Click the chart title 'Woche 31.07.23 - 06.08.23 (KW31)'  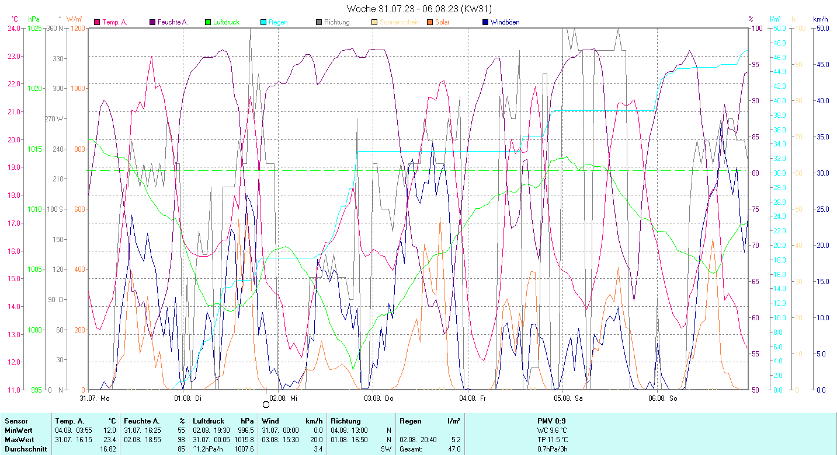click(x=419, y=9)
